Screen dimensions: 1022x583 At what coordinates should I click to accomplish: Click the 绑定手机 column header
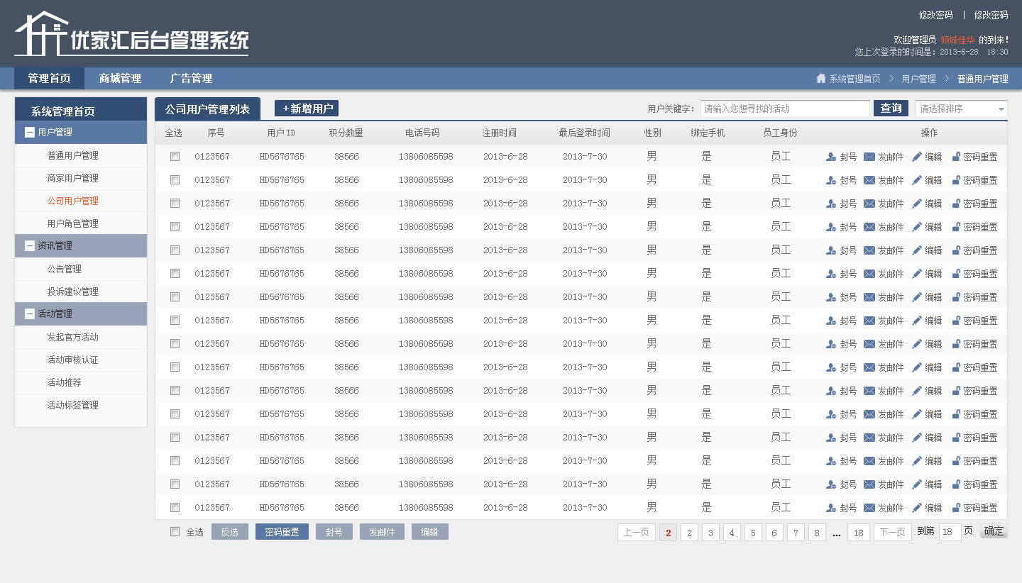[x=708, y=133]
